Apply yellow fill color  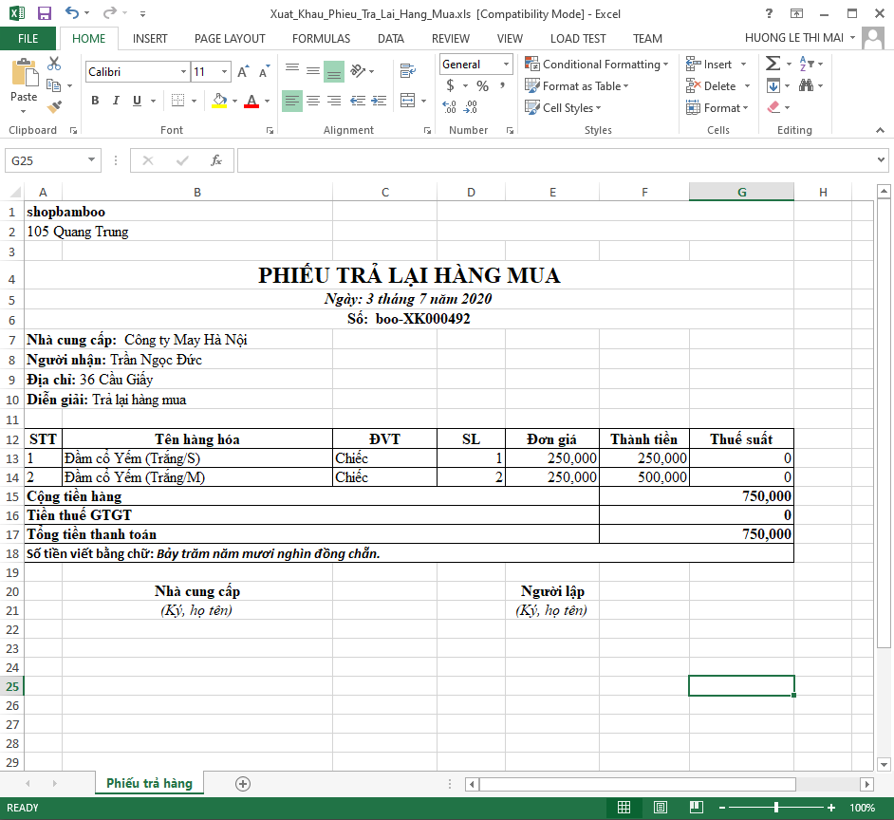pos(219,101)
